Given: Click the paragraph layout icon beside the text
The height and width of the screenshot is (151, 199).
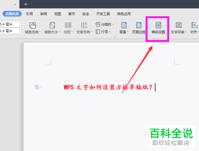Looking at the screenshot, I should click(37, 87).
